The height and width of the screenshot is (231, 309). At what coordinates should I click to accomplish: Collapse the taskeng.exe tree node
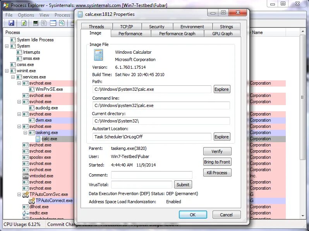coord(26,133)
